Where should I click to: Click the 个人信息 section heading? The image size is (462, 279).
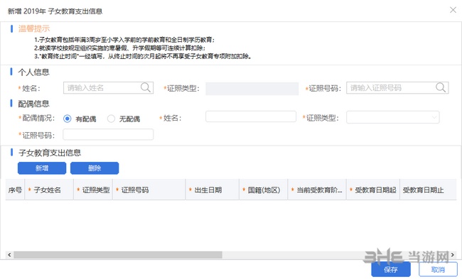pyautogui.click(x=33, y=72)
